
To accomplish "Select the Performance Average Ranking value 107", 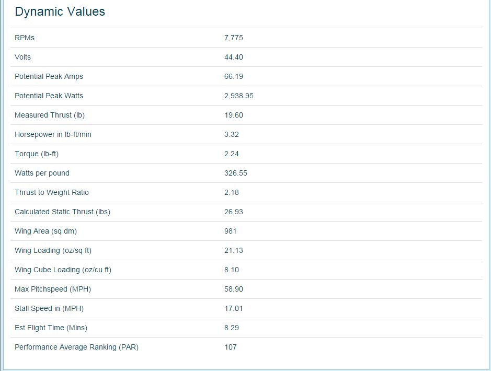I will [231, 347].
